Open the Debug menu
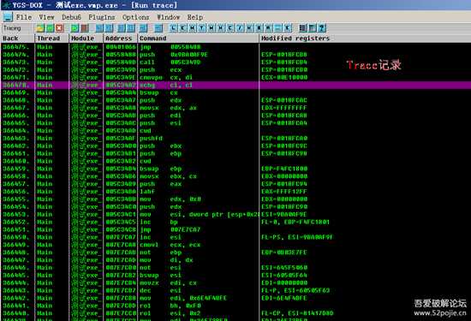 coord(71,17)
